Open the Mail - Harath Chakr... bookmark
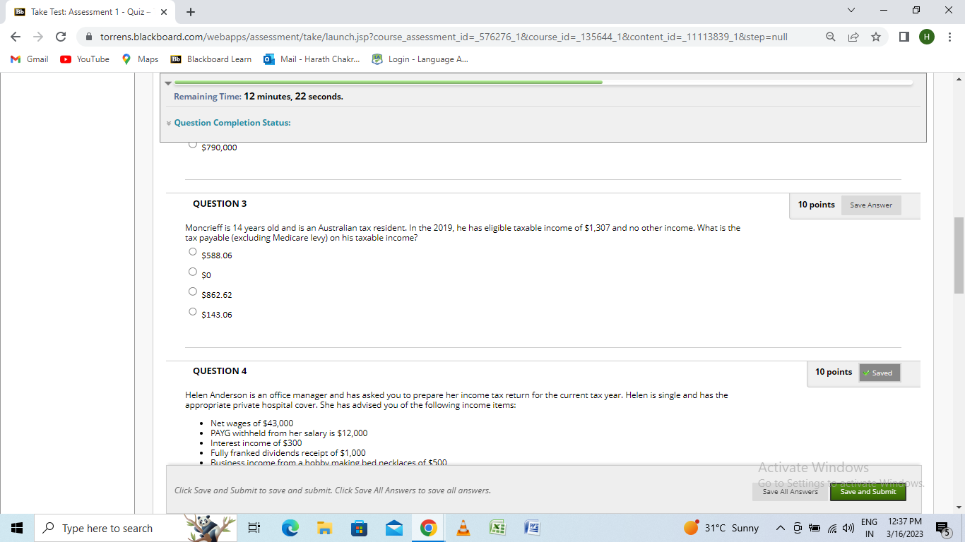 pyautogui.click(x=312, y=59)
